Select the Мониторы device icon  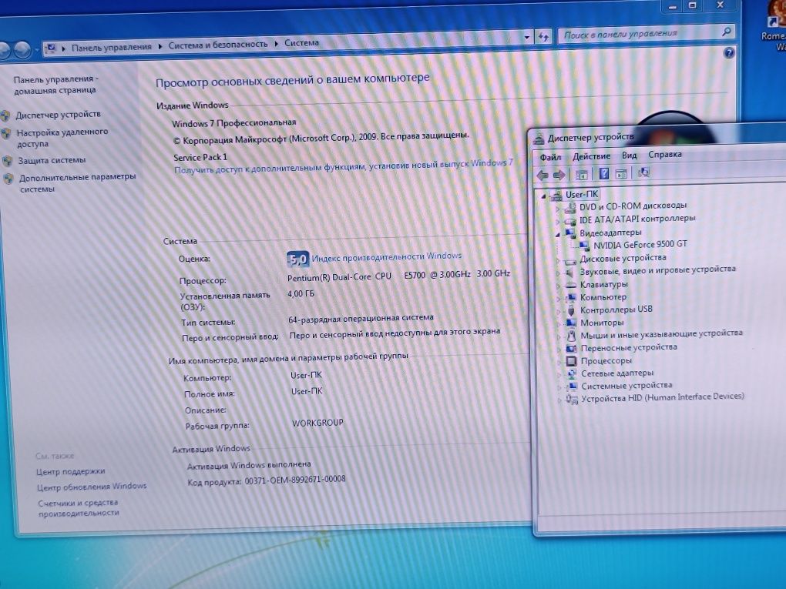click(571, 323)
